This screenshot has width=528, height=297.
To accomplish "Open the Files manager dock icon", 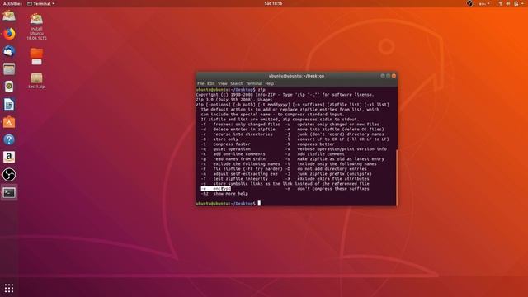I will (9, 69).
